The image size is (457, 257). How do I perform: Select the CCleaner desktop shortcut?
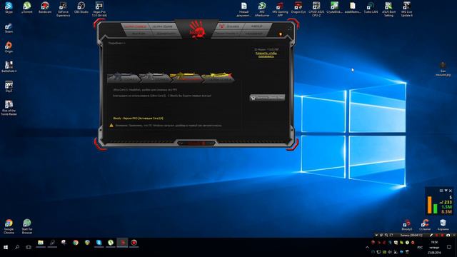pyautogui.click(x=425, y=226)
